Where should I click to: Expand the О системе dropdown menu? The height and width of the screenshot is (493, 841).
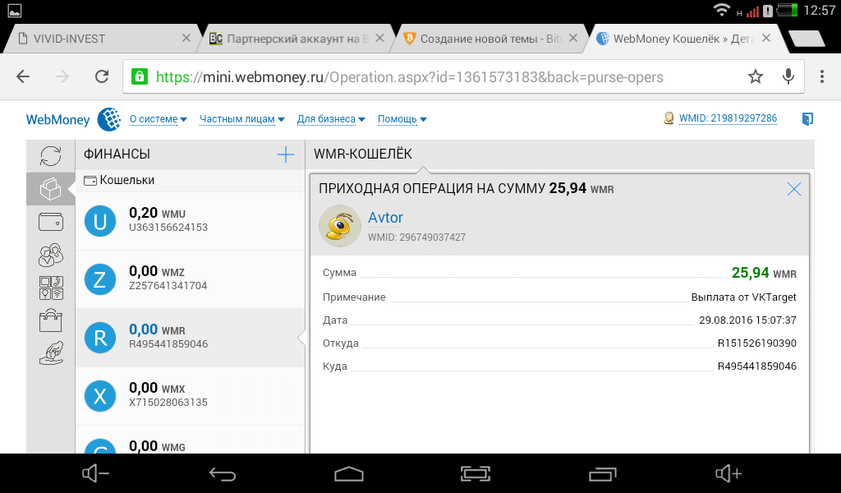tap(159, 119)
